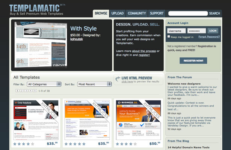Click the first star under Corp Solutions
Screen dimensions: 231x150
[15, 144]
